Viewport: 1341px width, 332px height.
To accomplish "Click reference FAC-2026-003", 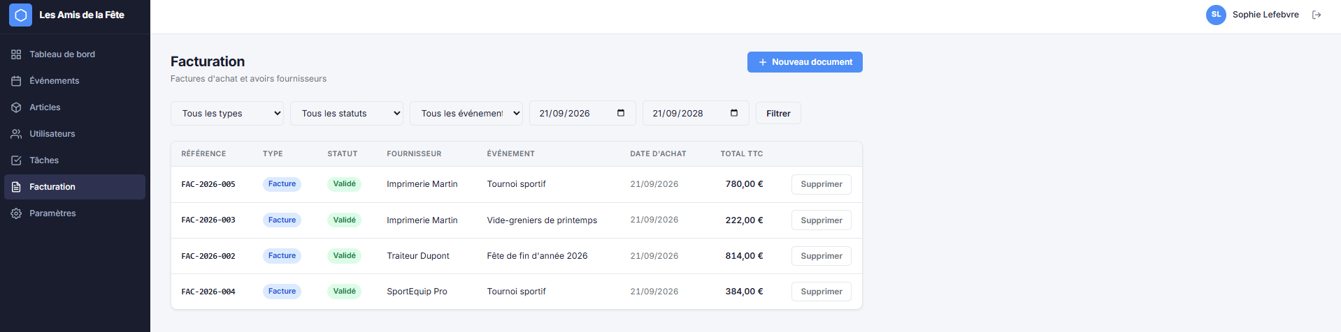I will click(208, 220).
